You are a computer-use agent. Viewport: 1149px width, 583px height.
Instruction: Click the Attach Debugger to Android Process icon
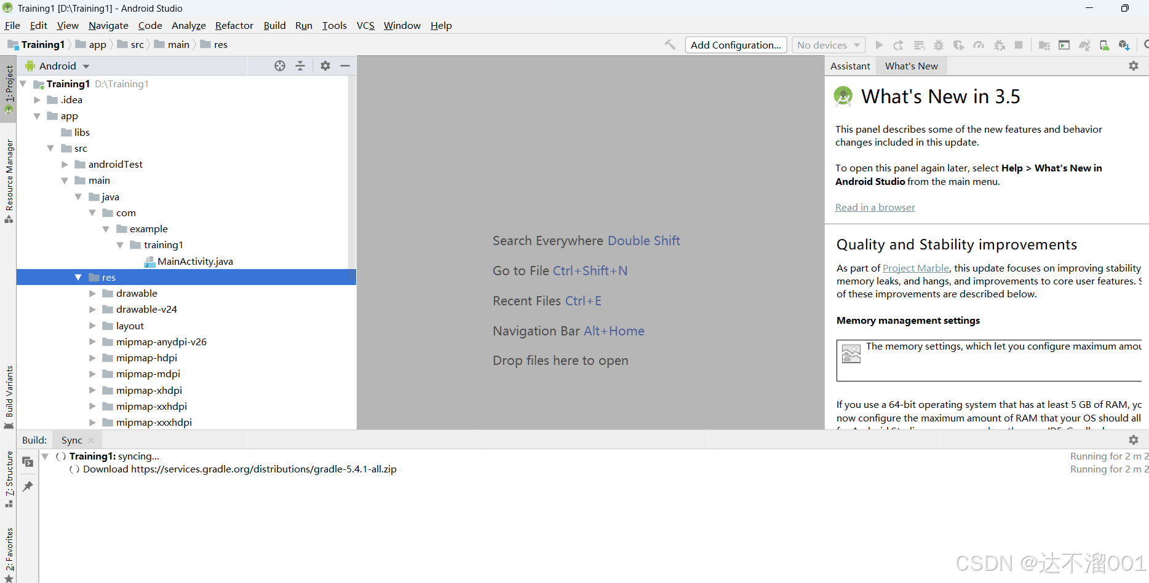1000,45
